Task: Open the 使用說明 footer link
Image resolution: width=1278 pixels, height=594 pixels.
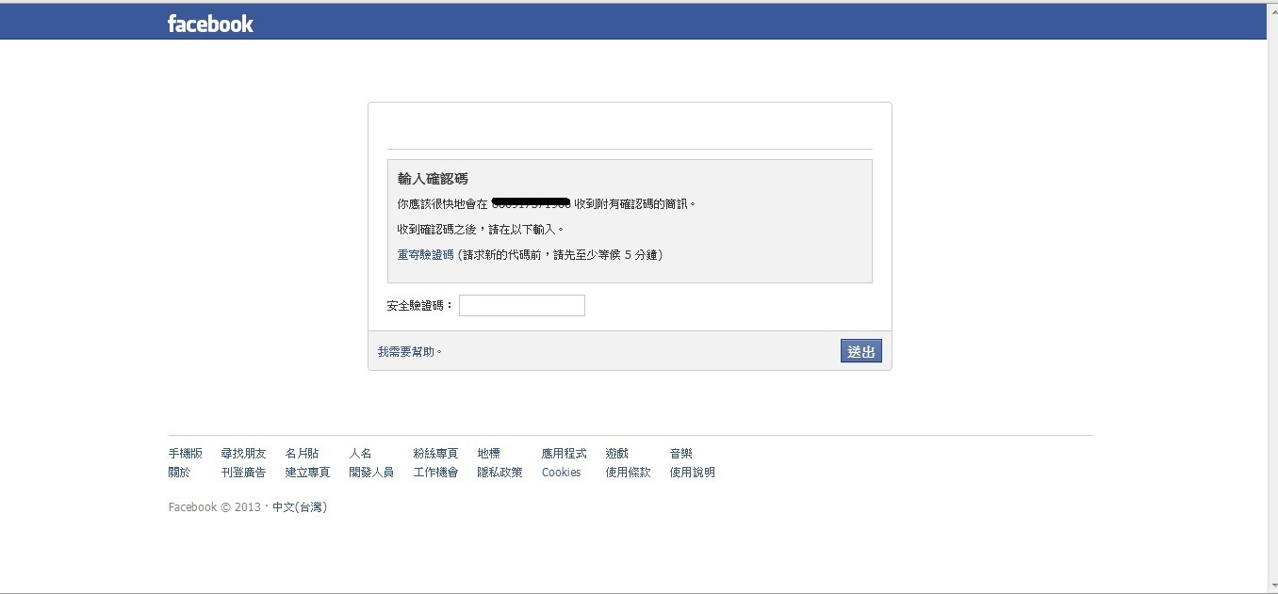Action: coord(692,473)
